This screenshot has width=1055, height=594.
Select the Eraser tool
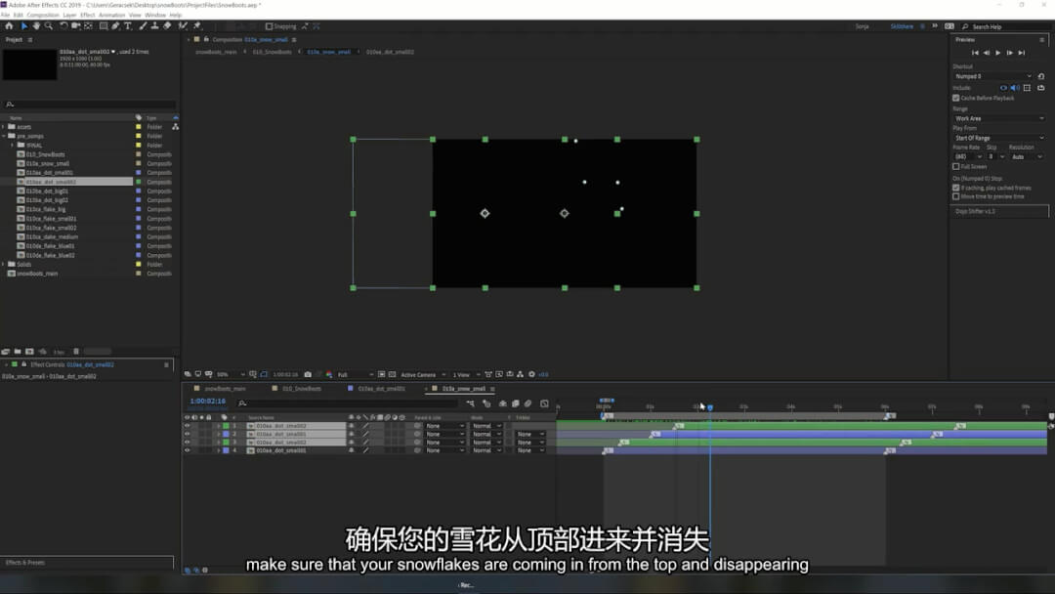tap(167, 26)
